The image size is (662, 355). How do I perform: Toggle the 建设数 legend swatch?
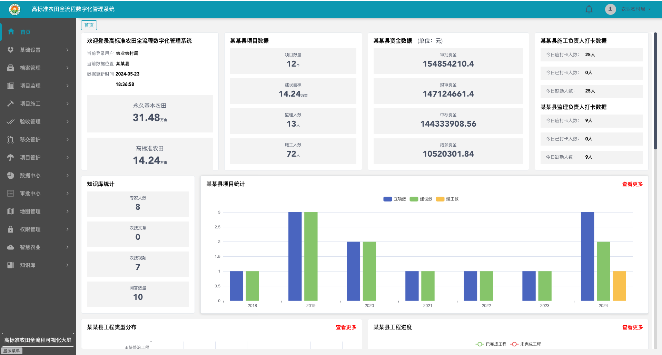pos(414,199)
